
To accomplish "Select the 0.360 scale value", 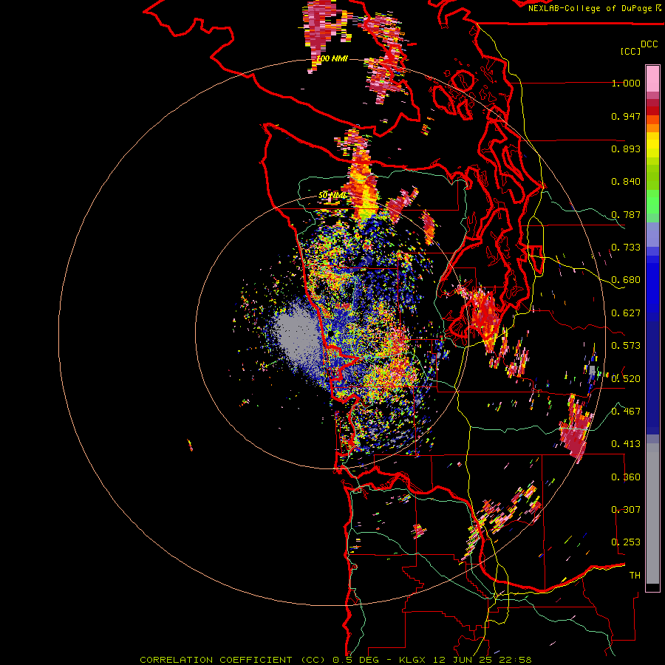I will (x=626, y=477).
